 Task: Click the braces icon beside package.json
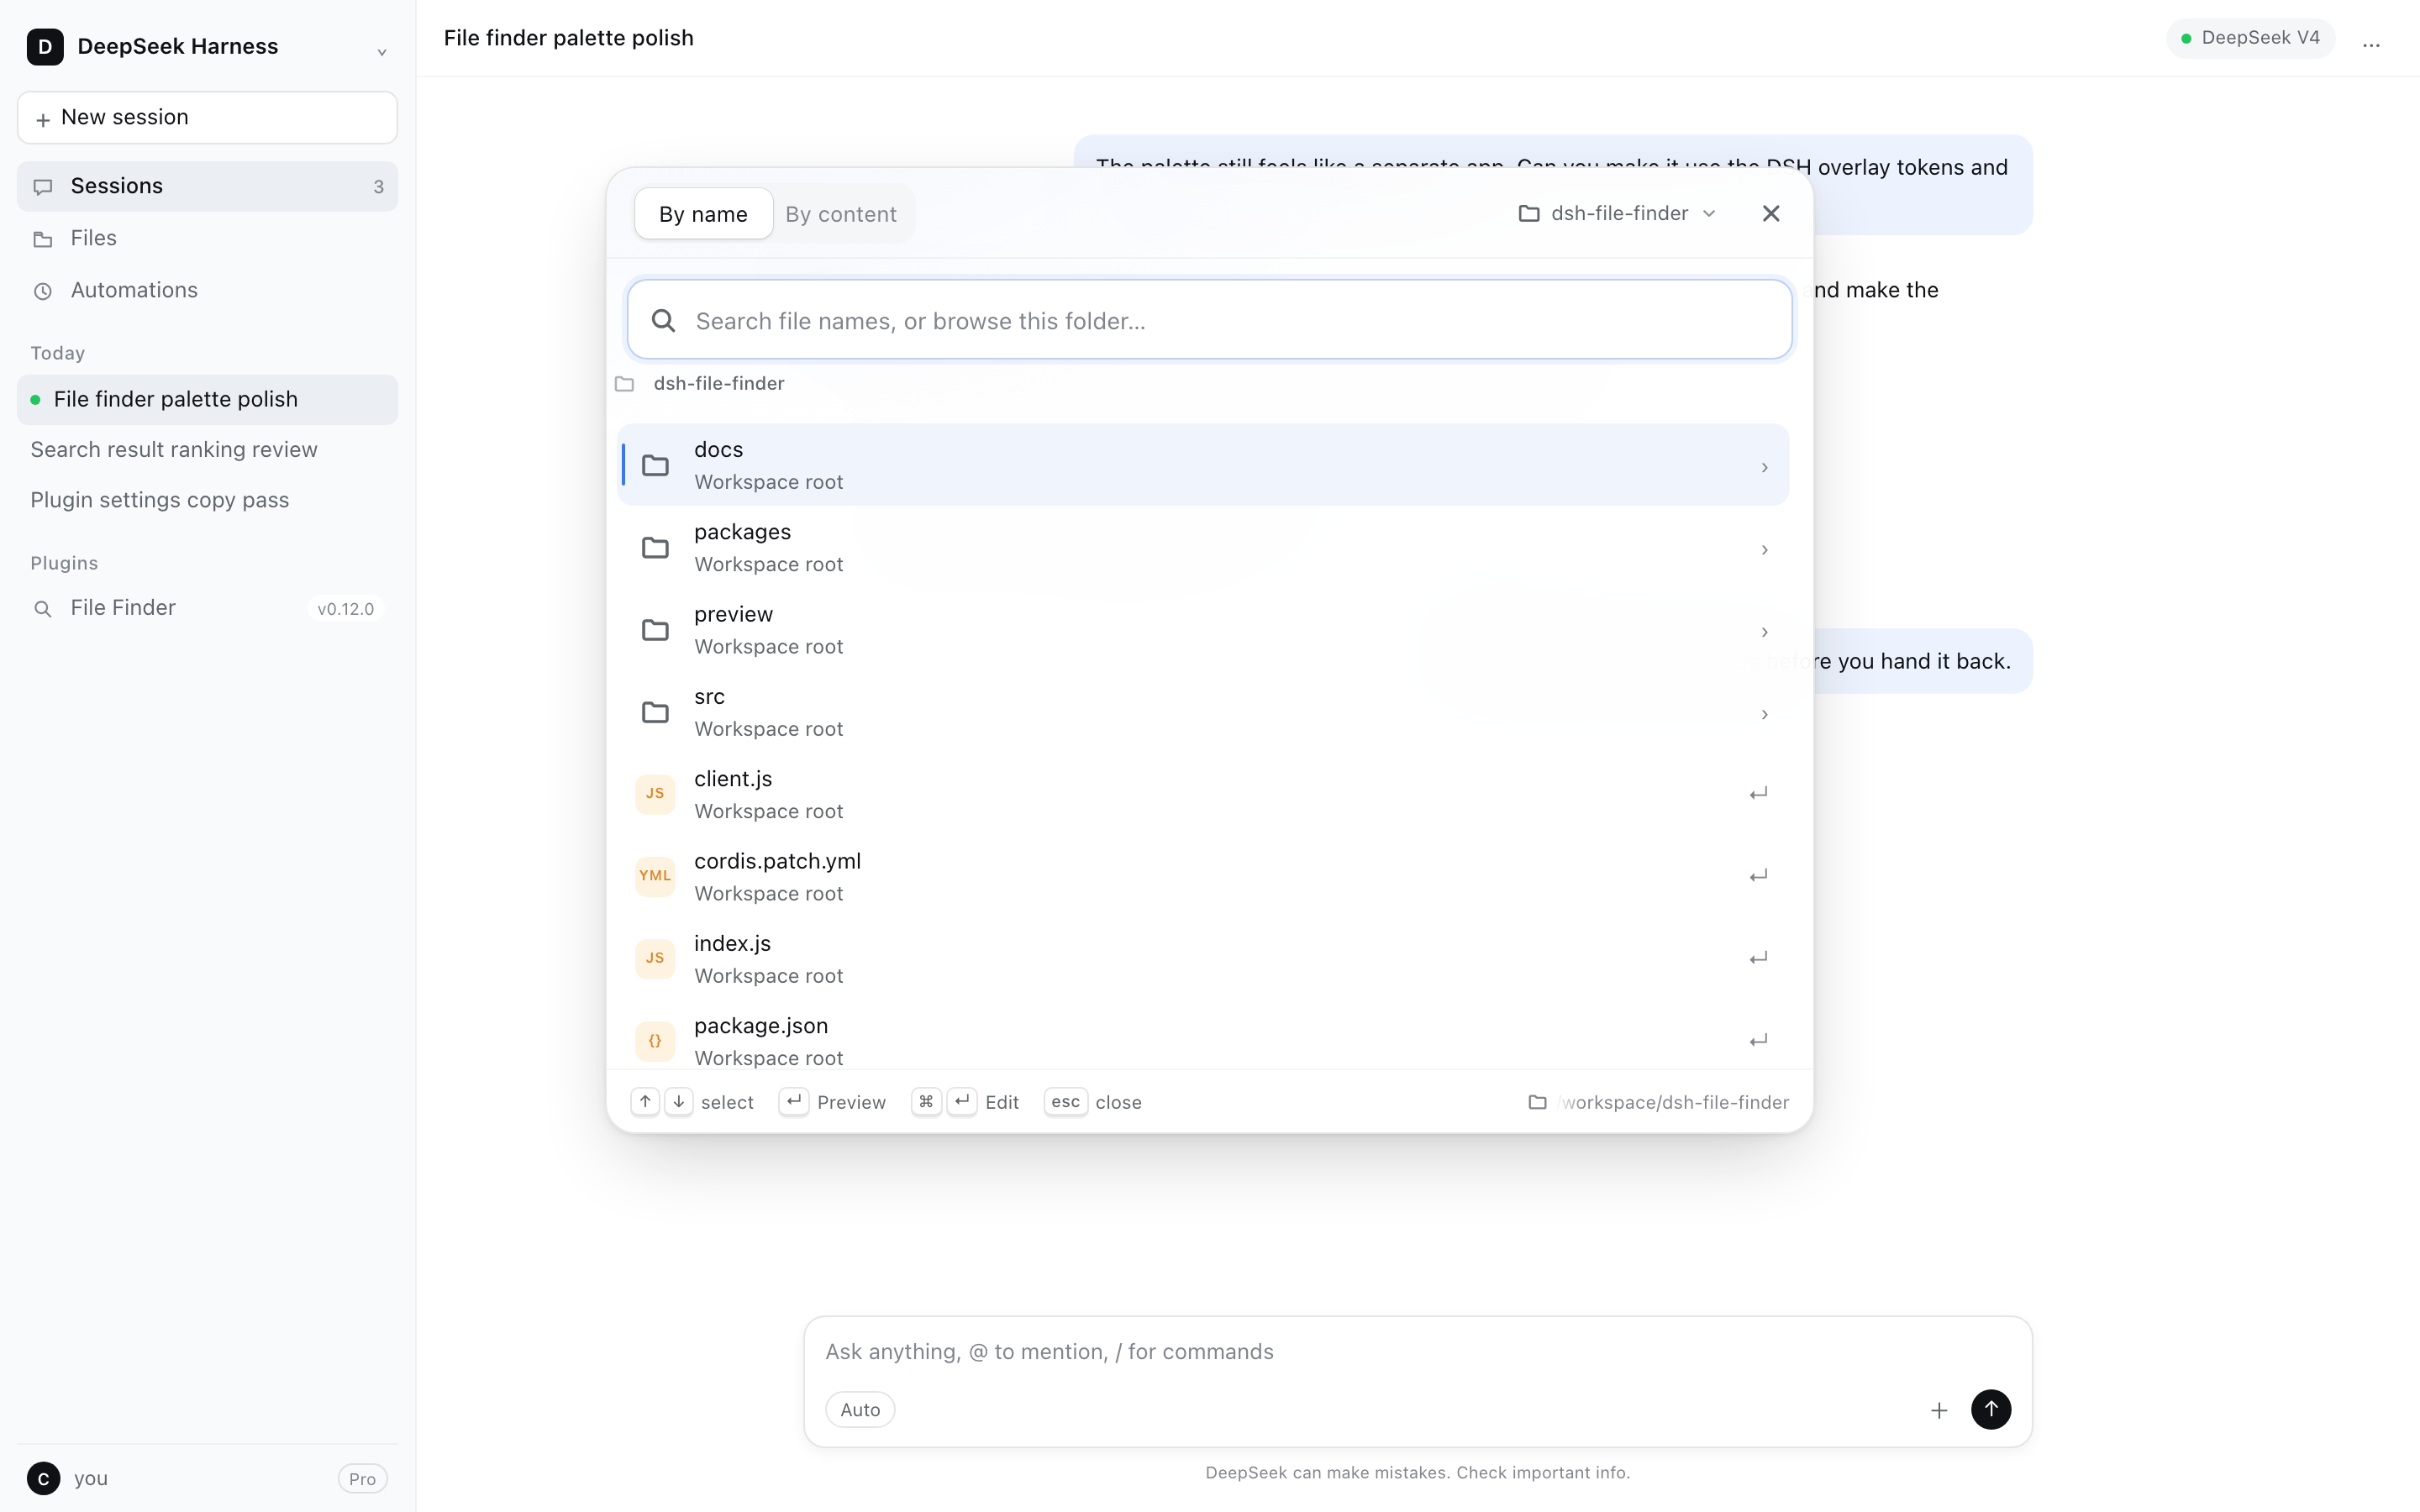pos(655,1041)
